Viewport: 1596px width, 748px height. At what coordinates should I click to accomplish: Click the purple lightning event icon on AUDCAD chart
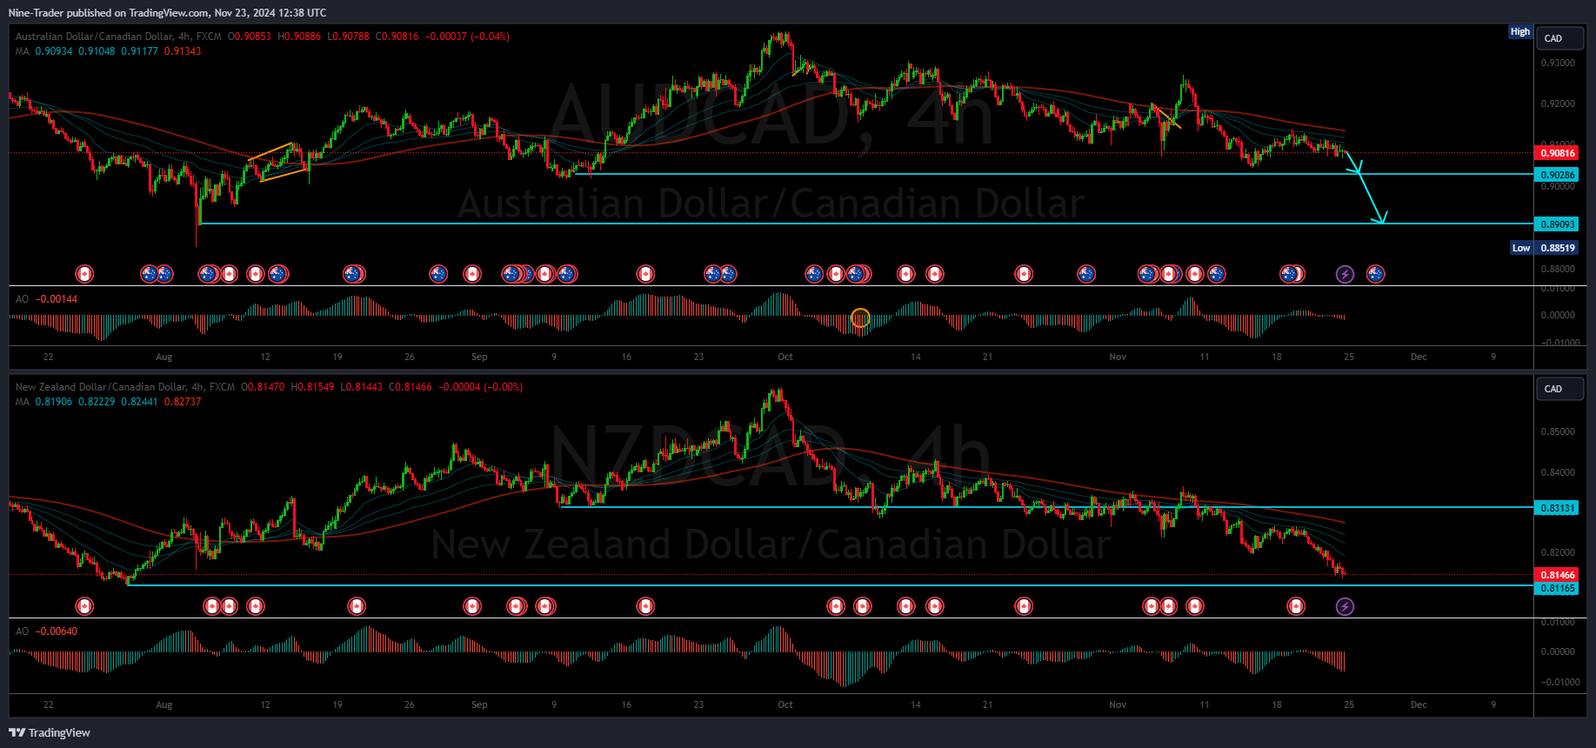click(x=1345, y=274)
